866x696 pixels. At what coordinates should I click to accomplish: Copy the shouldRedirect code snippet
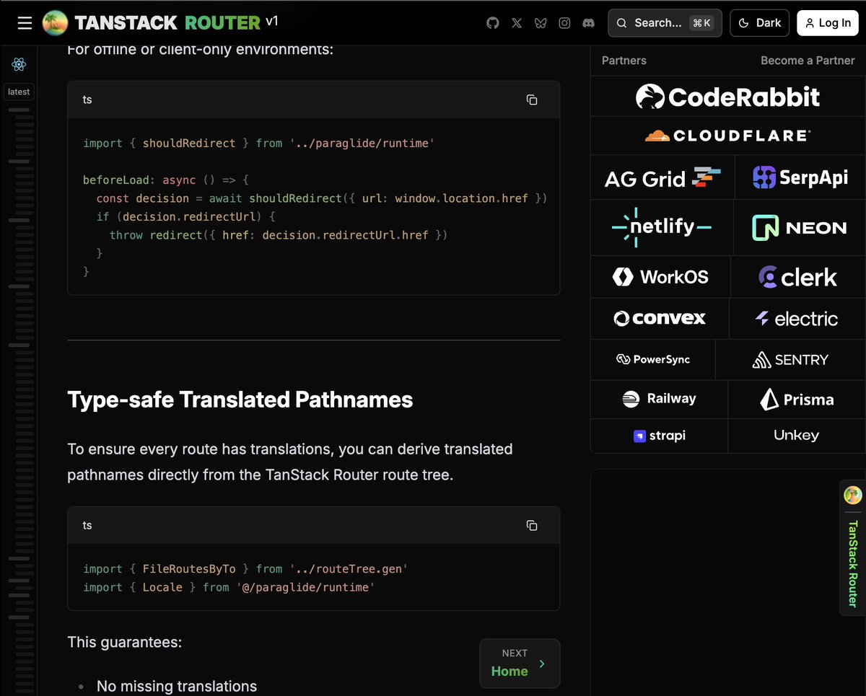(x=532, y=100)
